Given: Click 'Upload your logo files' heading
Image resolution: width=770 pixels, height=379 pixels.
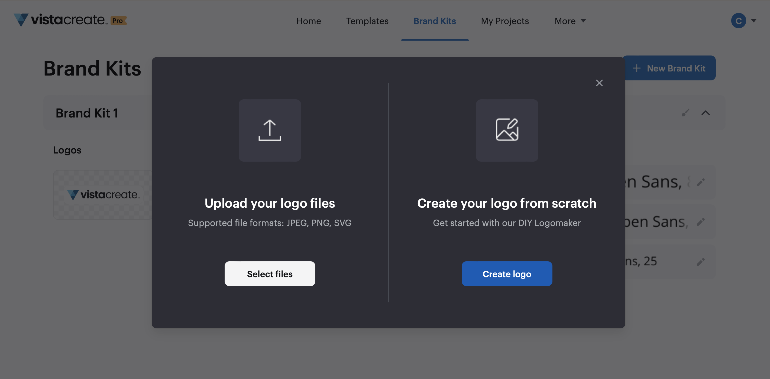Looking at the screenshot, I should tap(270, 203).
